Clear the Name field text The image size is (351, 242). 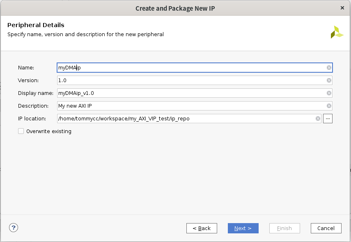329,68
